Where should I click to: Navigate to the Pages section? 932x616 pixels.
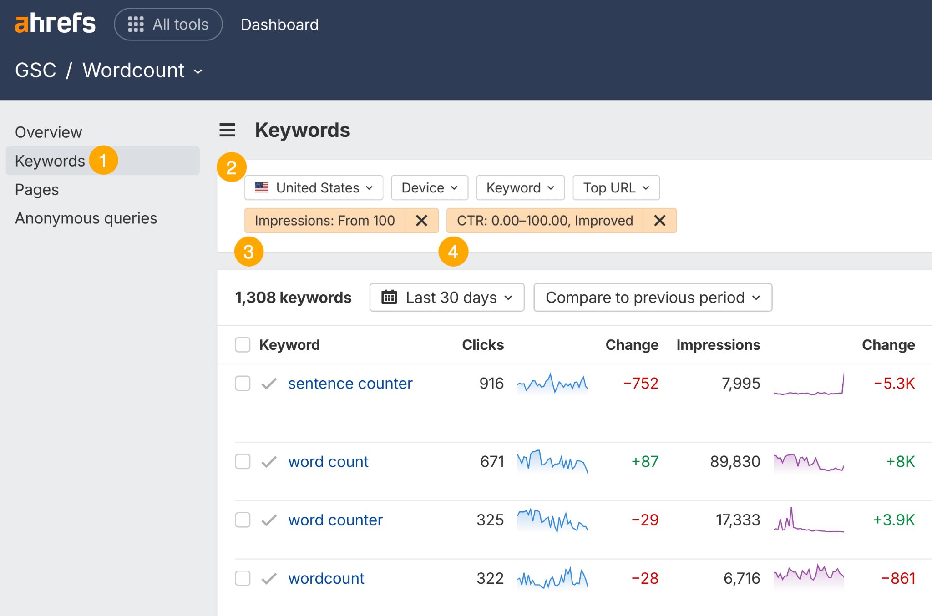[36, 189]
